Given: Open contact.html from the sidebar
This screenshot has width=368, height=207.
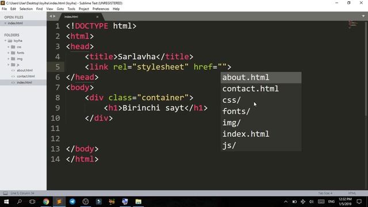Looking at the screenshot, I should click(x=25, y=76).
